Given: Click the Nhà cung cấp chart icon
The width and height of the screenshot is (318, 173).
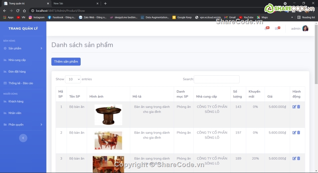Looking at the screenshot, I should 5,60.
